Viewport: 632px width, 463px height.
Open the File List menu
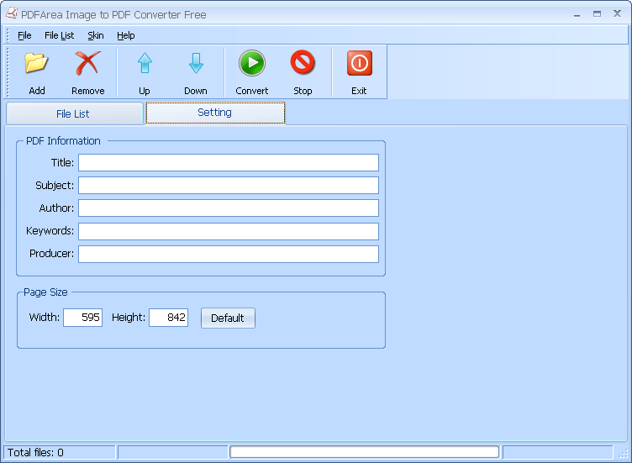coord(59,35)
